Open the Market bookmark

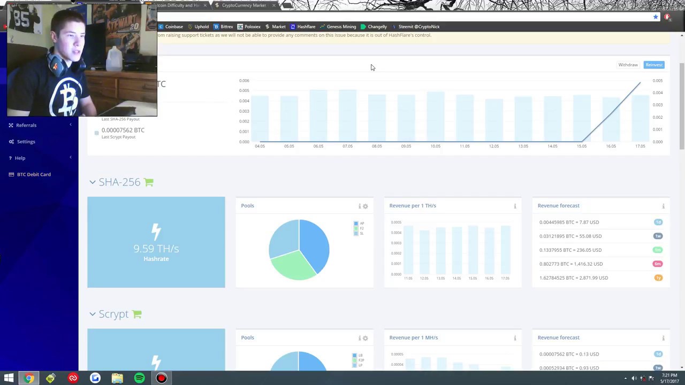pyautogui.click(x=275, y=27)
